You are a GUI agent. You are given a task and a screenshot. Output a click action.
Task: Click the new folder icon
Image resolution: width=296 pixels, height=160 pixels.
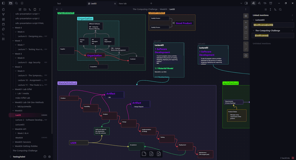tap(25, 9)
